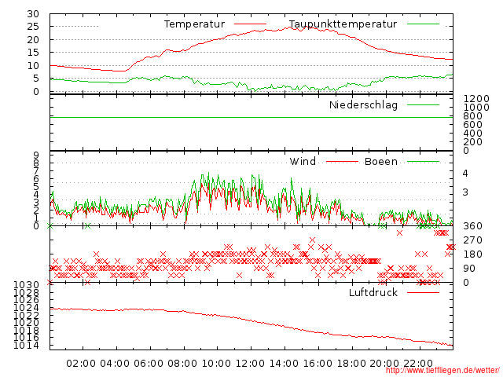
Task: Click the green Taupunkttemperatur legend line sample
Action: [423, 24]
